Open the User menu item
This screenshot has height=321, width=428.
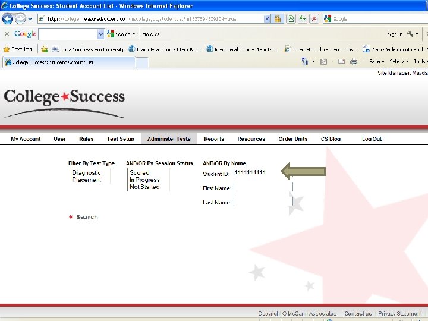click(59, 139)
